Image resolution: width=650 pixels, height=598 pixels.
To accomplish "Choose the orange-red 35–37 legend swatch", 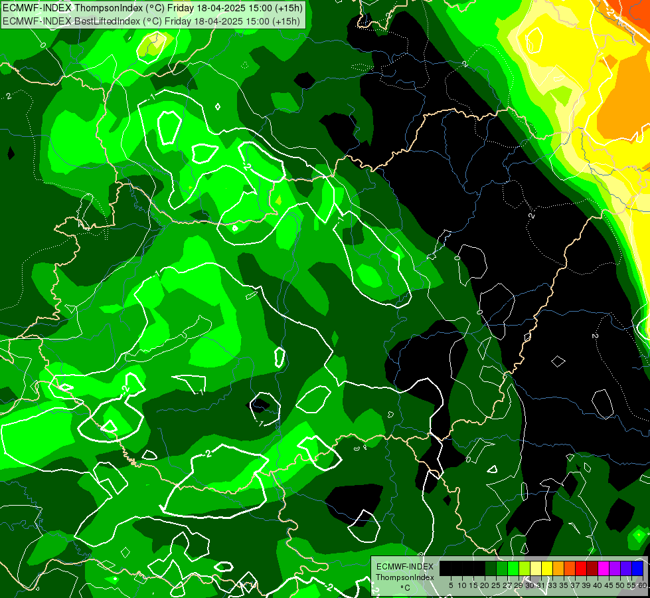I will coord(570,568).
